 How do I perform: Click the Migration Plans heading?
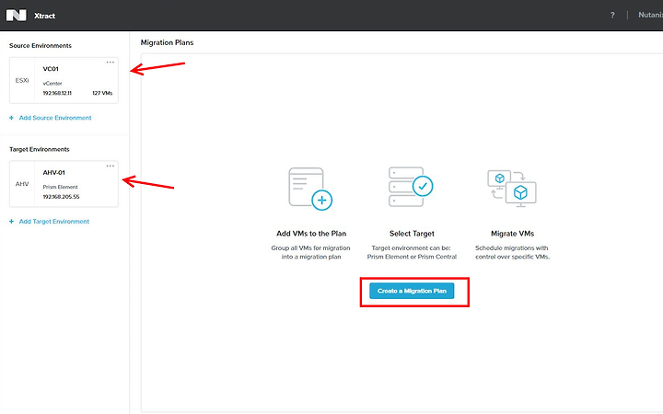(167, 42)
